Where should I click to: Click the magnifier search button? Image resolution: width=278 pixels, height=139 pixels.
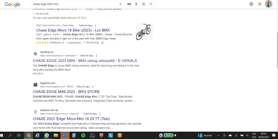151,4
